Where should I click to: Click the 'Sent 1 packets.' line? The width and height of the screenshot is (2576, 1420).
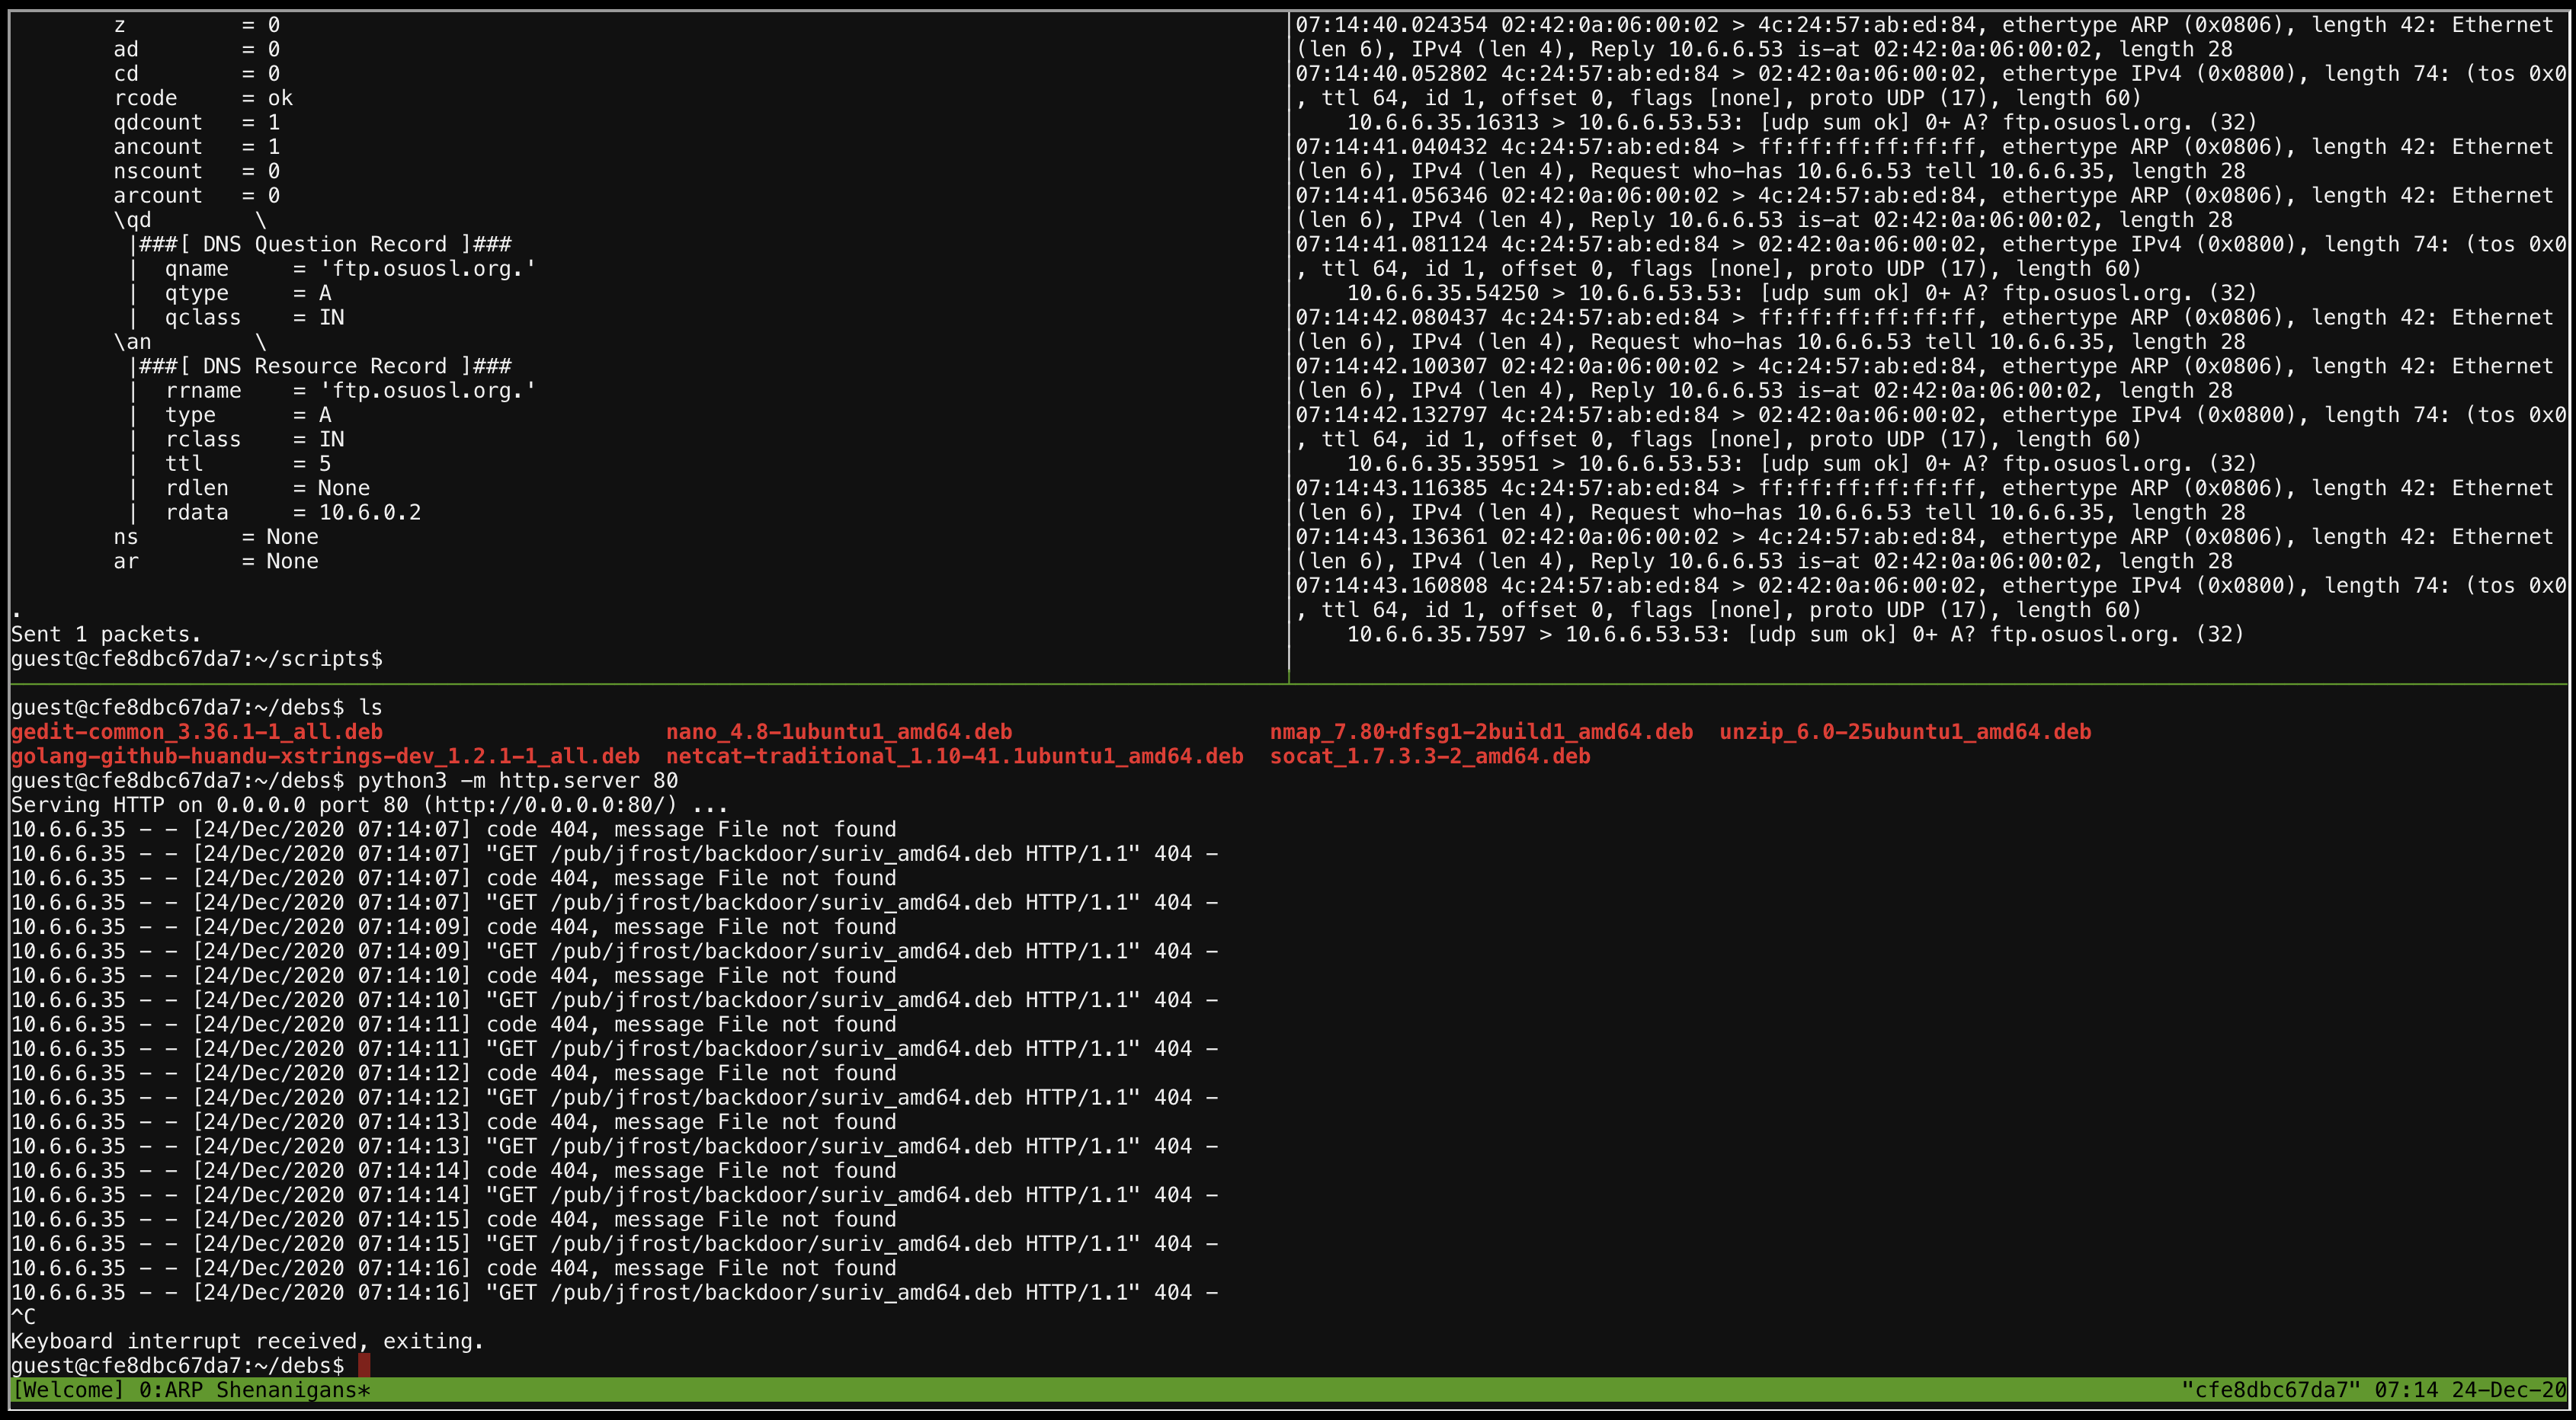point(106,635)
